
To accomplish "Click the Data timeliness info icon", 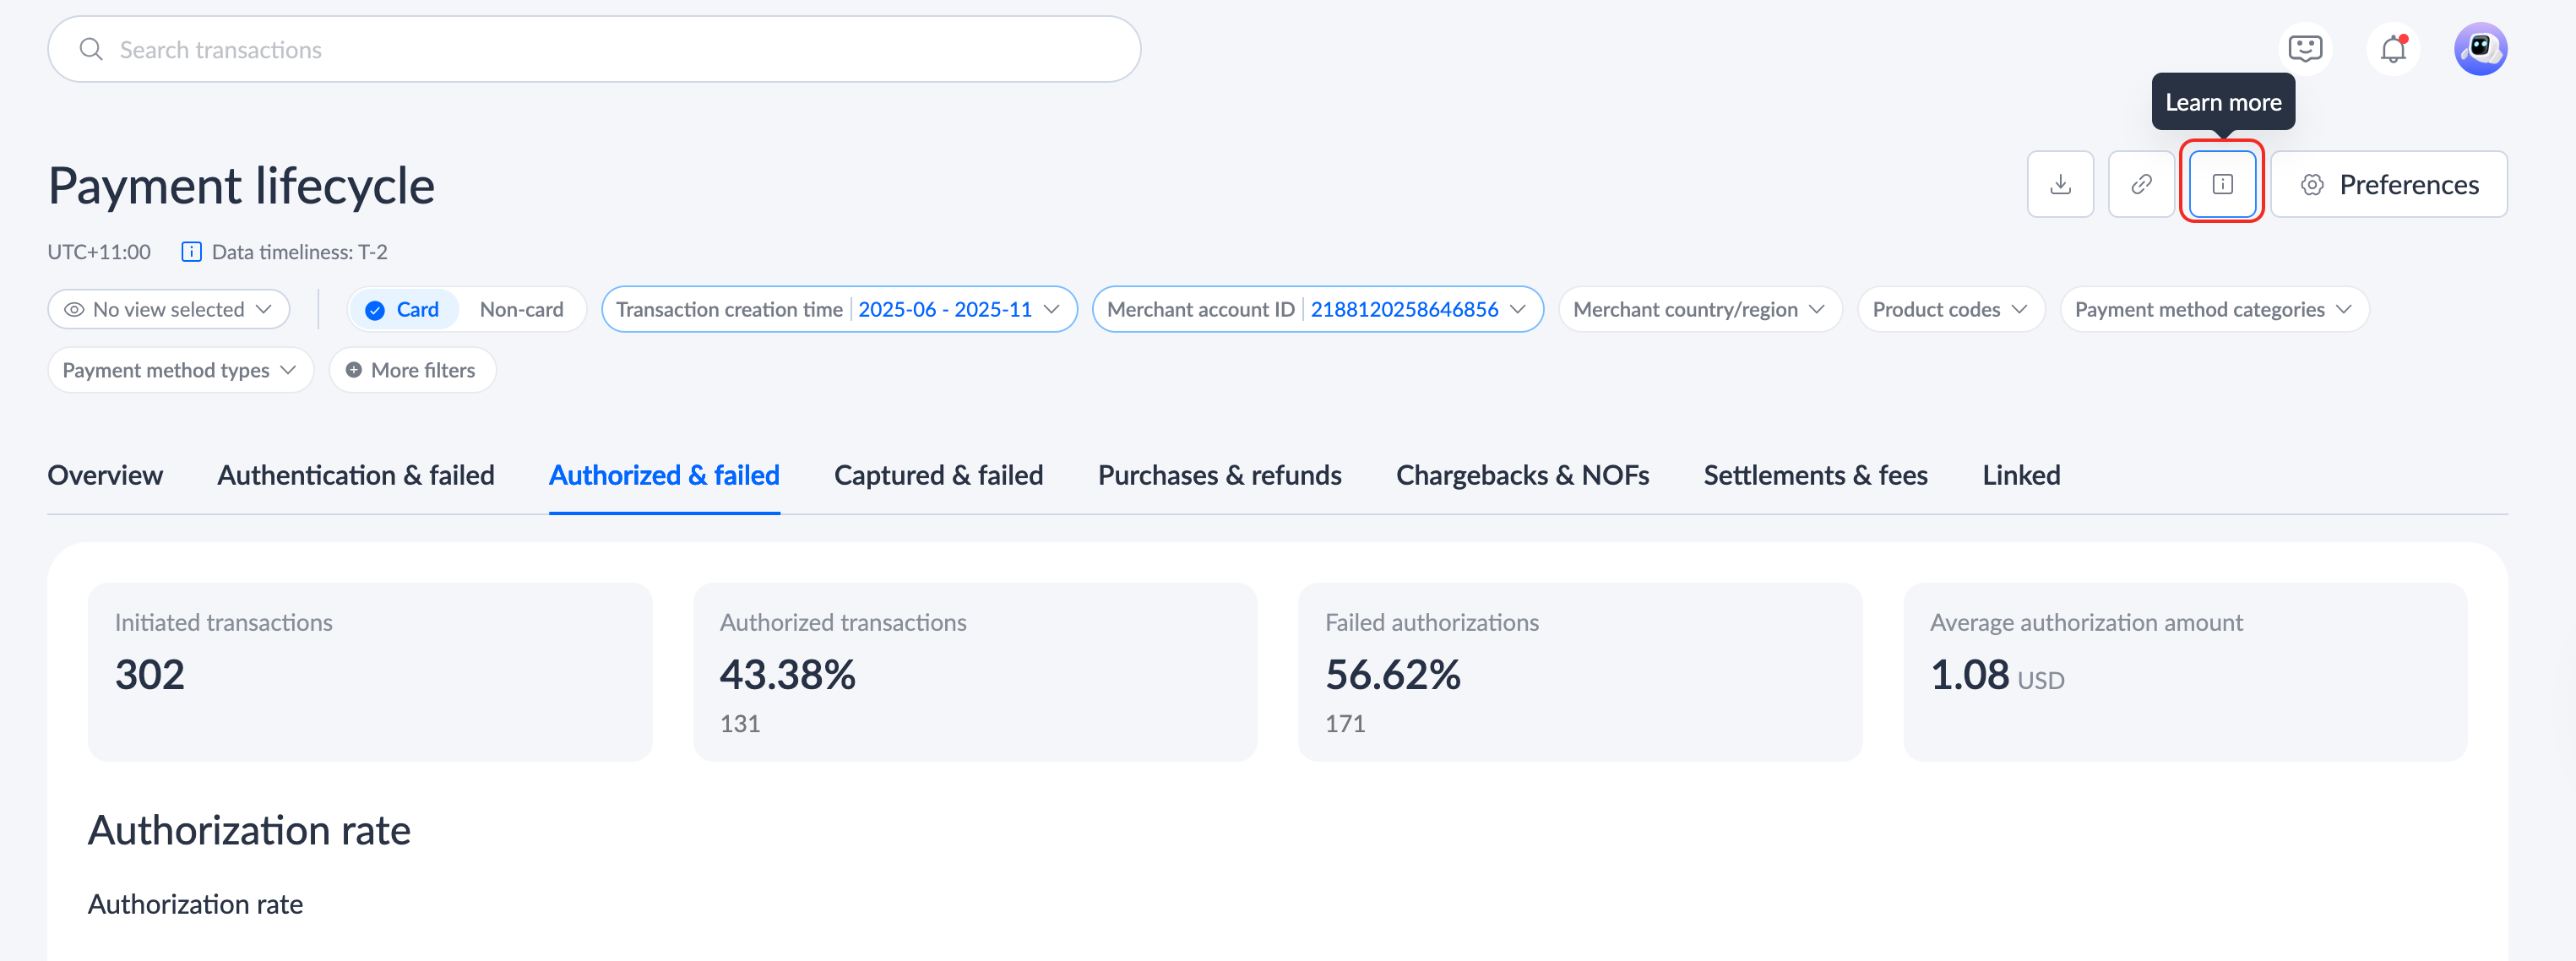I will (x=191, y=252).
